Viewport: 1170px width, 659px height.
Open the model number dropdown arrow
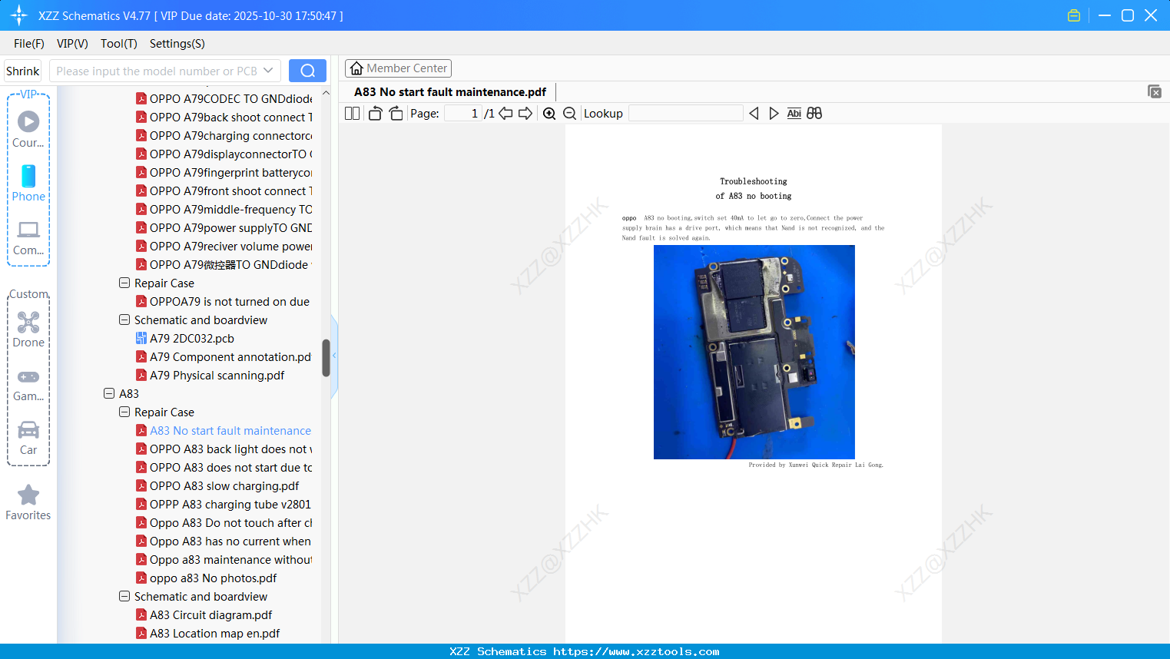pos(268,71)
